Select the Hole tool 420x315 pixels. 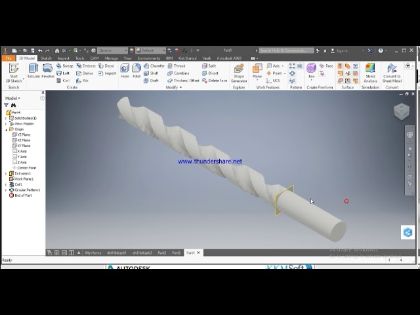pos(125,71)
